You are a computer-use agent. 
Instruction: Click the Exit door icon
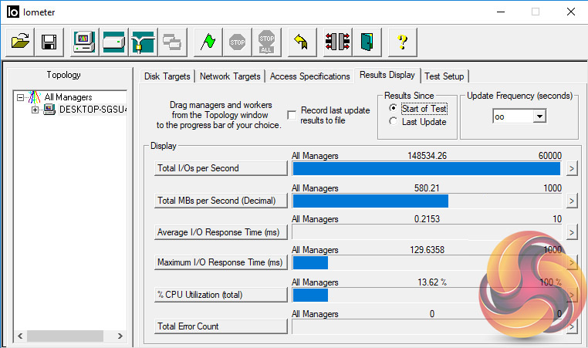[x=366, y=42]
